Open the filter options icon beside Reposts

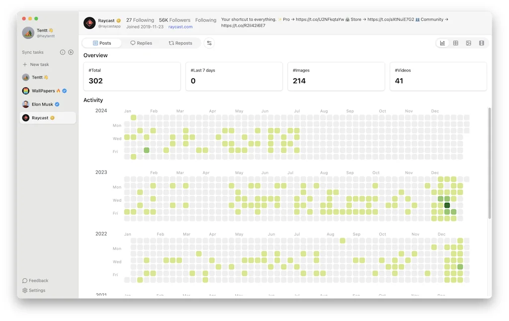coord(209,43)
